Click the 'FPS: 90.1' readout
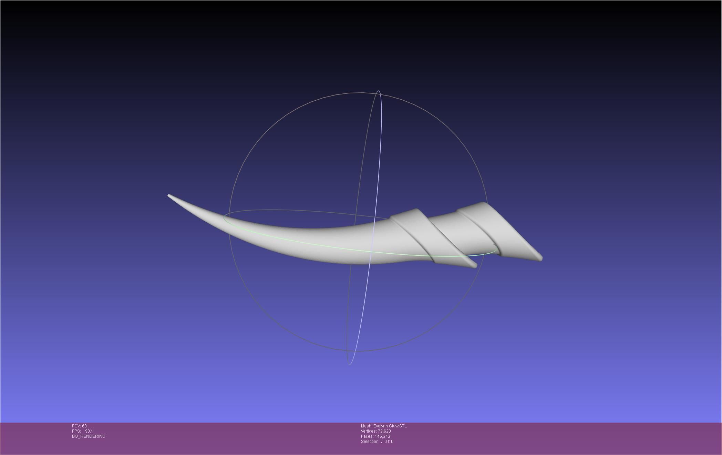Viewport: 722px width, 455px height. 82,431
